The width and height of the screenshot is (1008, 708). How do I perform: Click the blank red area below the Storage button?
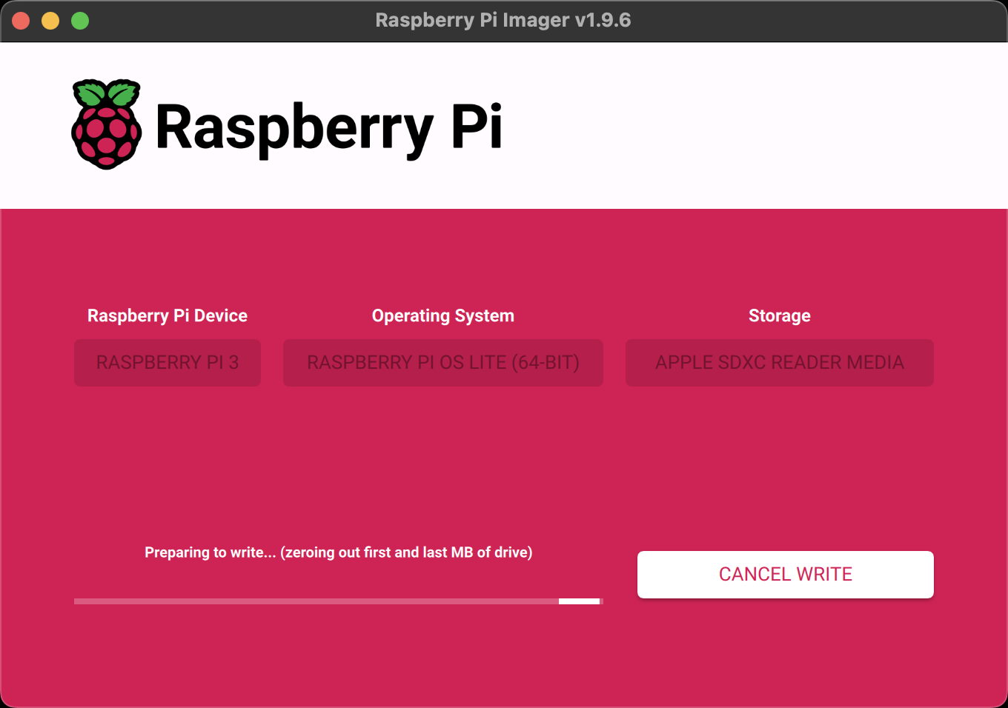[779, 459]
